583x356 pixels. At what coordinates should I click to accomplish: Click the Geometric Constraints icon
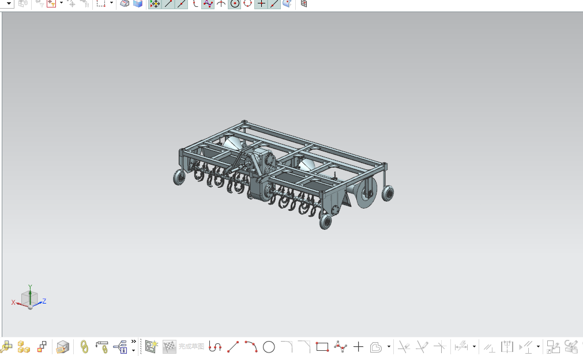click(x=489, y=347)
